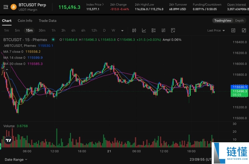The height and width of the screenshot is (164, 249).
Task: Select the 1h timeframe
Action: tap(54, 30)
